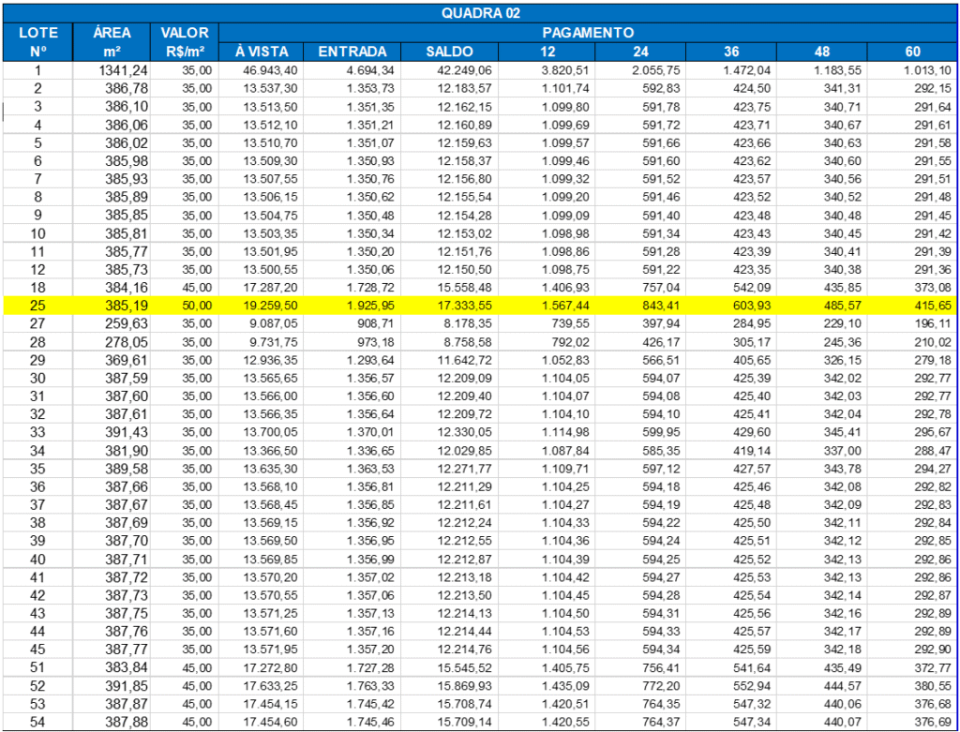The image size is (960, 732).
Task: Select the LOTE Nº column header
Action: click(38, 42)
